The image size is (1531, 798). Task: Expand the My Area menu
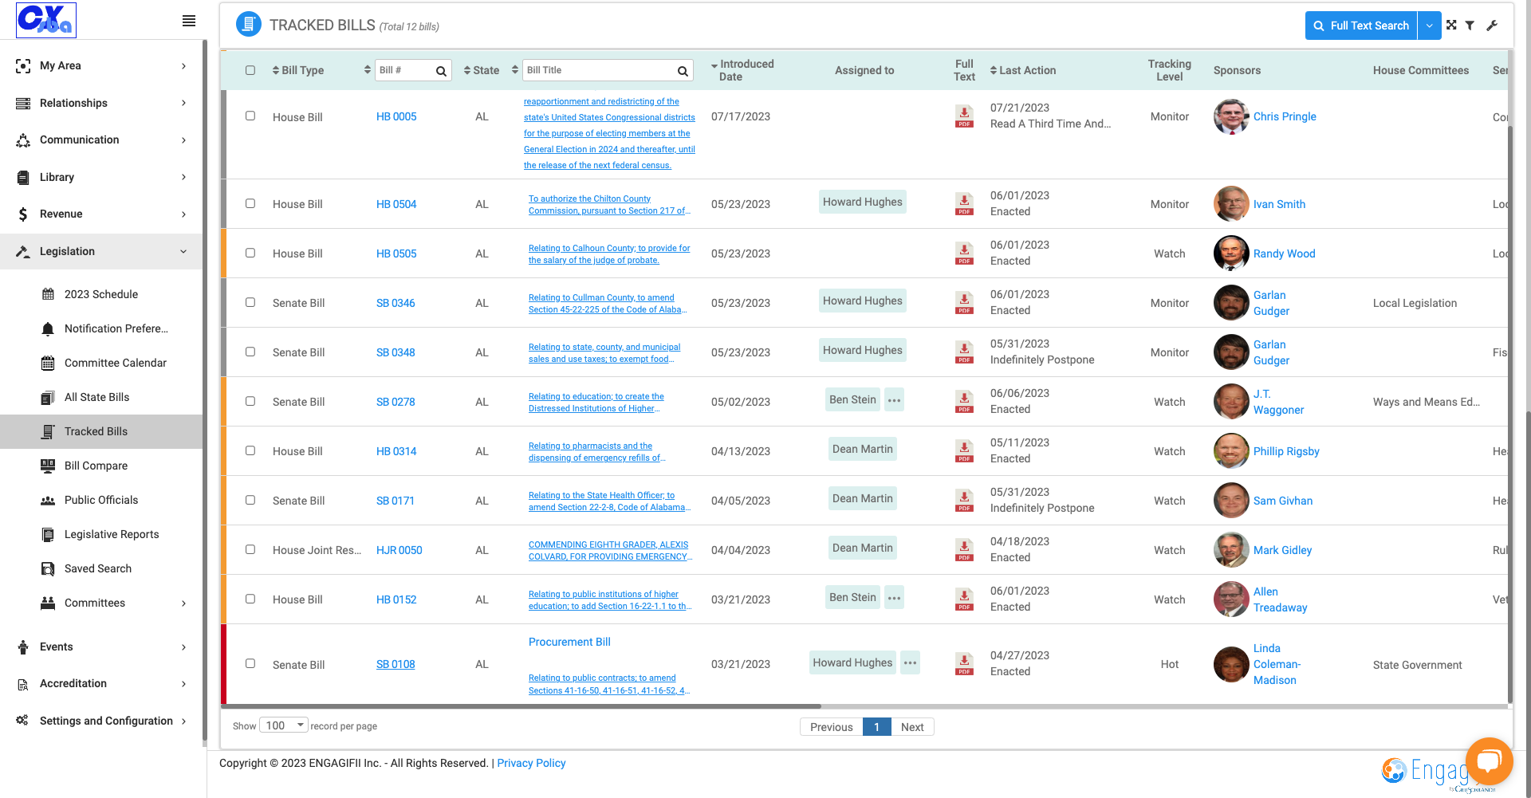tap(101, 65)
